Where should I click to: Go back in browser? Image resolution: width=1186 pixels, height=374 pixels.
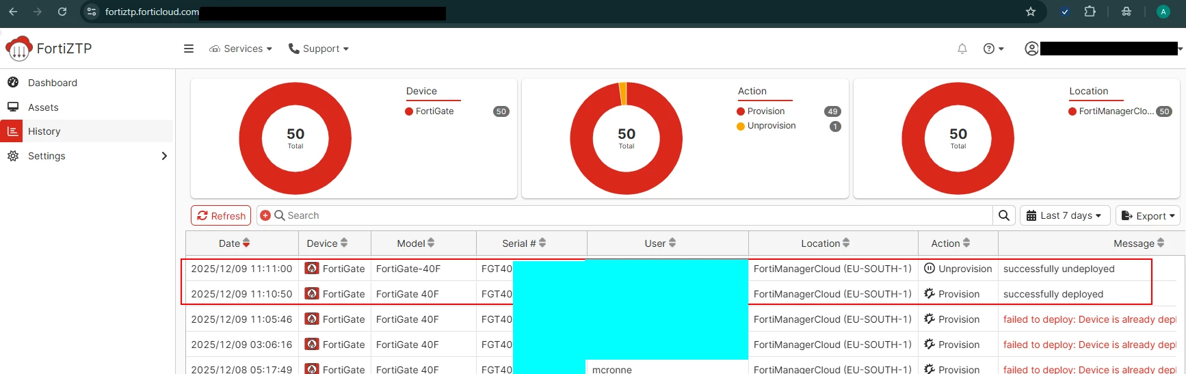click(x=13, y=12)
